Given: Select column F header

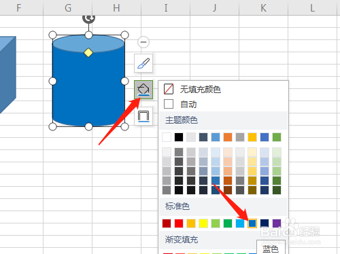Looking at the screenshot, I should pyautogui.click(x=22, y=7).
